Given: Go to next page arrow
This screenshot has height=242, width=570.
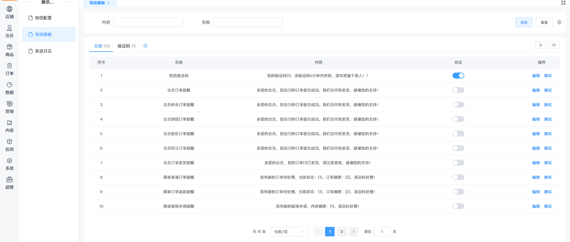Looking at the screenshot, I should tap(354, 232).
